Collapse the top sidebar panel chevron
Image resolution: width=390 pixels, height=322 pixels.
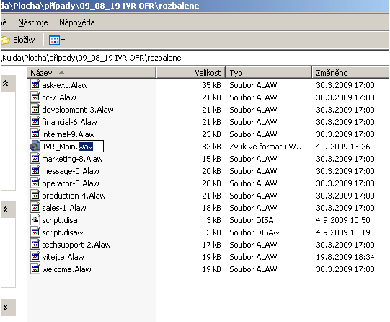click(6, 83)
